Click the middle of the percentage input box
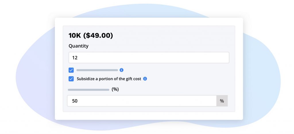This screenshot has width=294, height=134. click(x=142, y=101)
